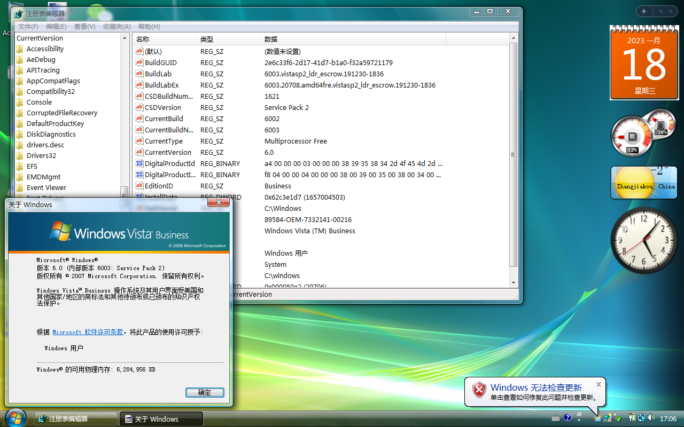This screenshot has height=427, width=684.
Task: Click the Console key folder icon
Action: 20,102
